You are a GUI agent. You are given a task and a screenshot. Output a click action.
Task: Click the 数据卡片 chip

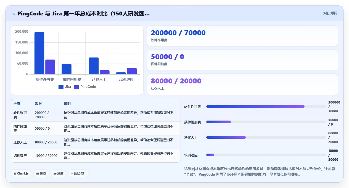[x=78, y=173]
